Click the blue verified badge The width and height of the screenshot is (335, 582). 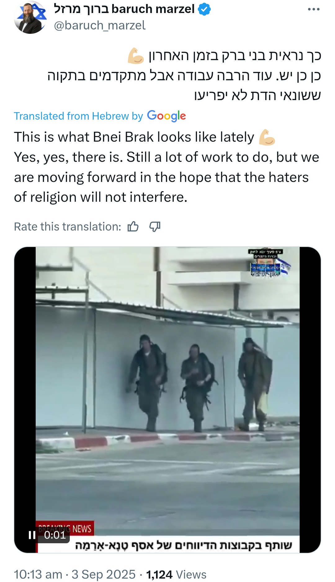(x=204, y=10)
